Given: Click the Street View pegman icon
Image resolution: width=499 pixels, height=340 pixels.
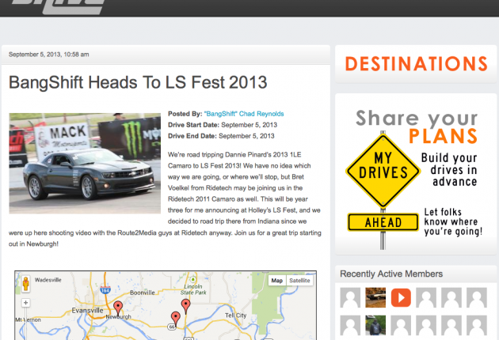Looking at the screenshot, I should (x=26, y=283).
